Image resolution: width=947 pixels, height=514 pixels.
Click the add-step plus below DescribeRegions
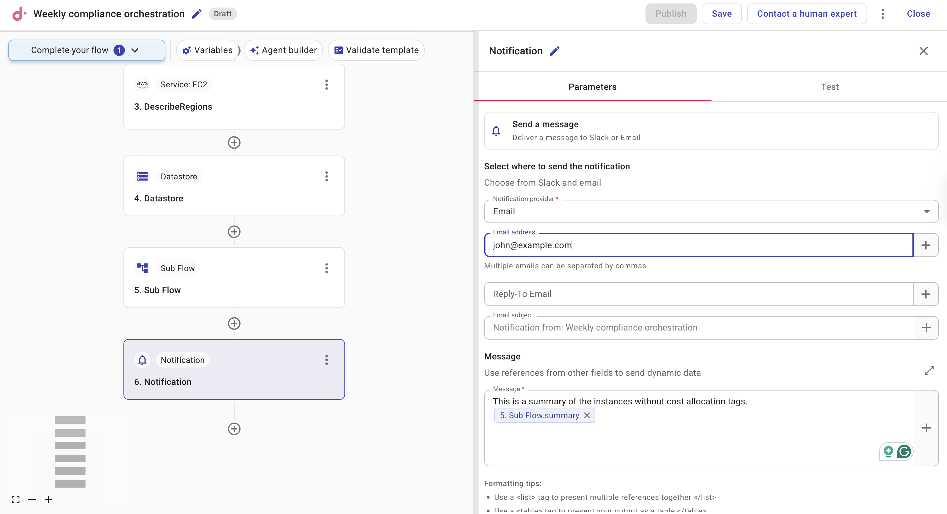234,143
